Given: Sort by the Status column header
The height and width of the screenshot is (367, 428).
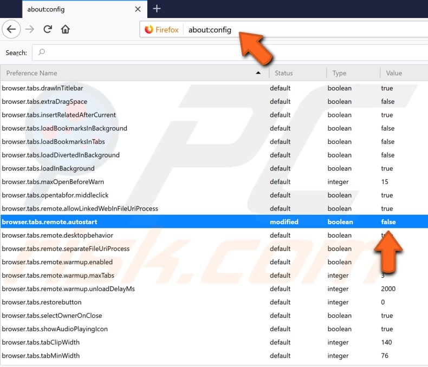Looking at the screenshot, I should pyautogui.click(x=297, y=73).
